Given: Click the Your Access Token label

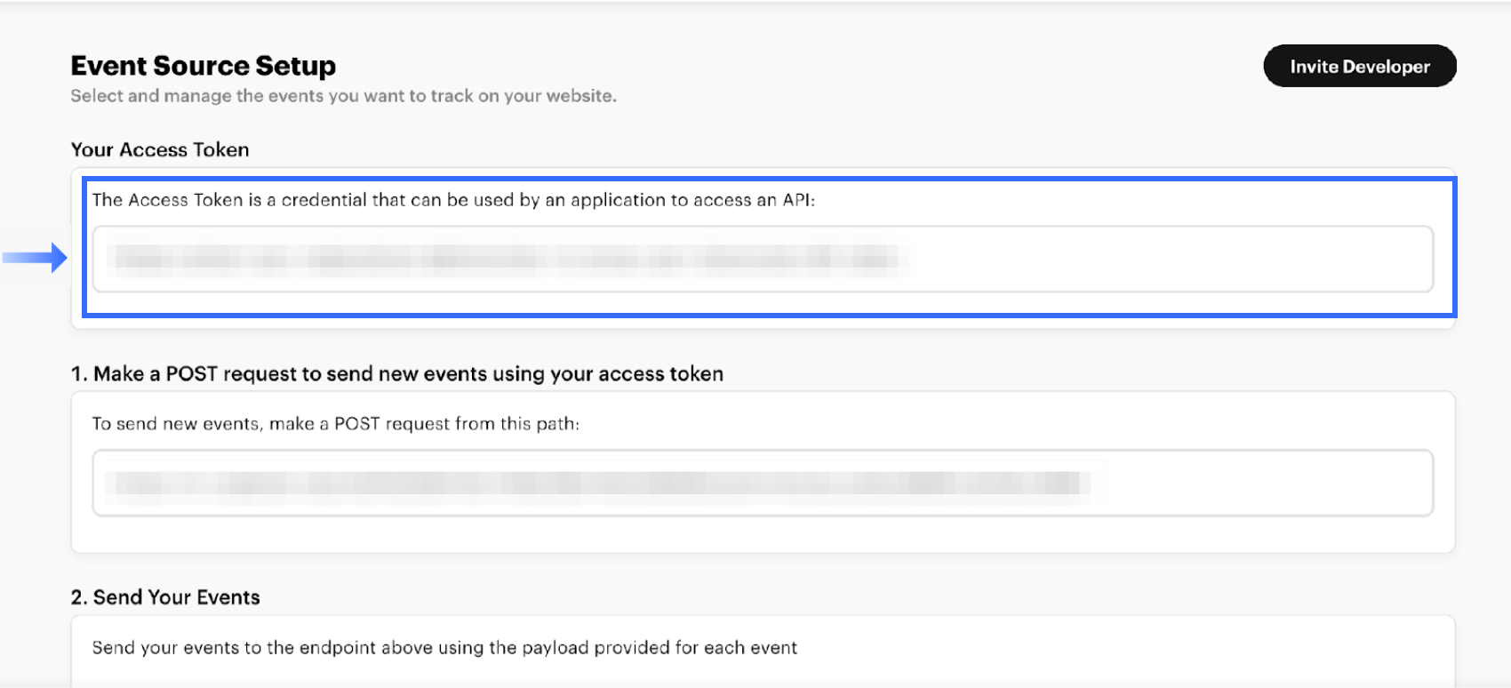Looking at the screenshot, I should click(160, 149).
